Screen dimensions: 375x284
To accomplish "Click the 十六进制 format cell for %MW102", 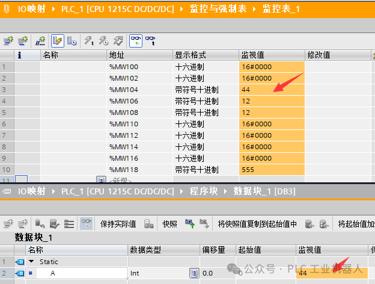I will pyautogui.click(x=206, y=78).
